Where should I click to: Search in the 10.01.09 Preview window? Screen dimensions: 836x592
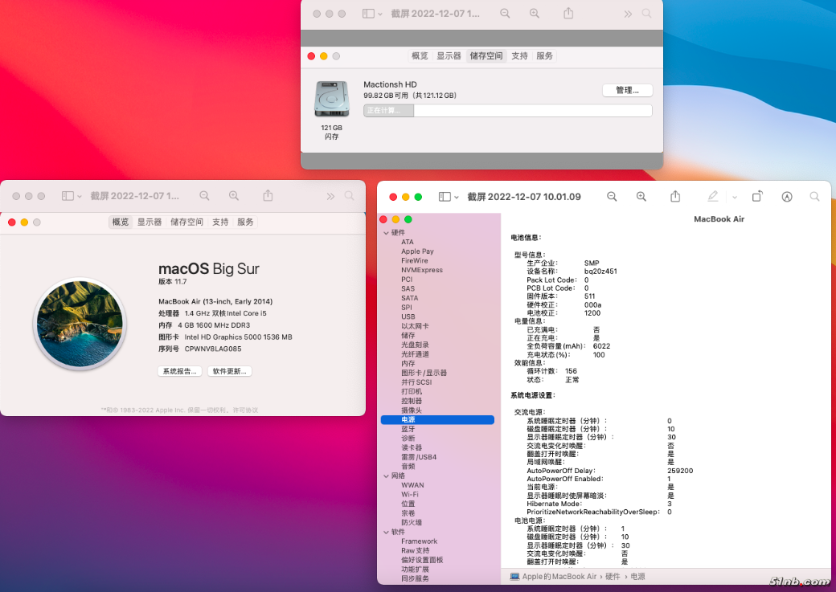click(x=814, y=197)
